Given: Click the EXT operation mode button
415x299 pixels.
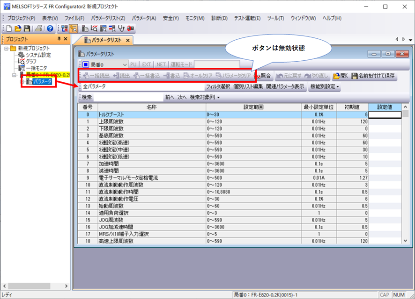Looking at the screenshot, I should pyautogui.click(x=146, y=64).
